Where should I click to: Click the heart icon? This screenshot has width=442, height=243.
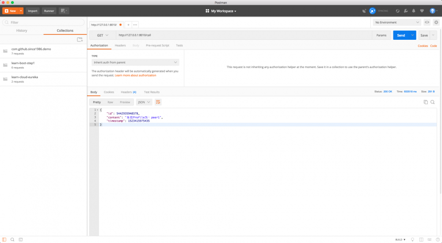point(422,11)
